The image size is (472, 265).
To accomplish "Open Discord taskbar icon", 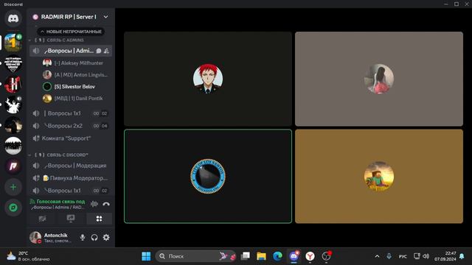I will (294, 256).
